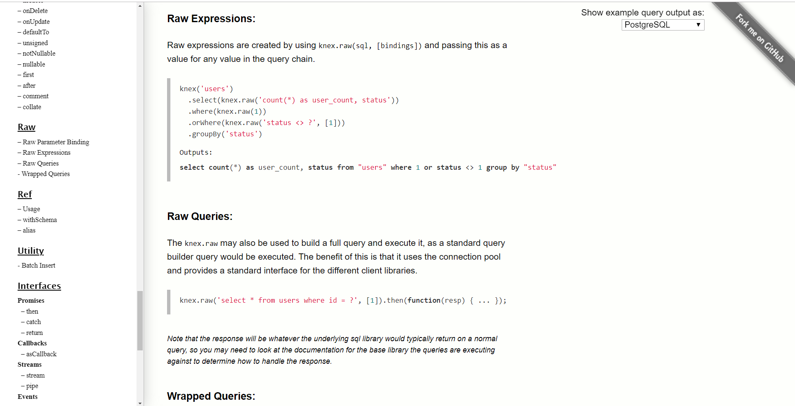Open the Raw section heading link
The image size is (795, 406).
pos(26,127)
